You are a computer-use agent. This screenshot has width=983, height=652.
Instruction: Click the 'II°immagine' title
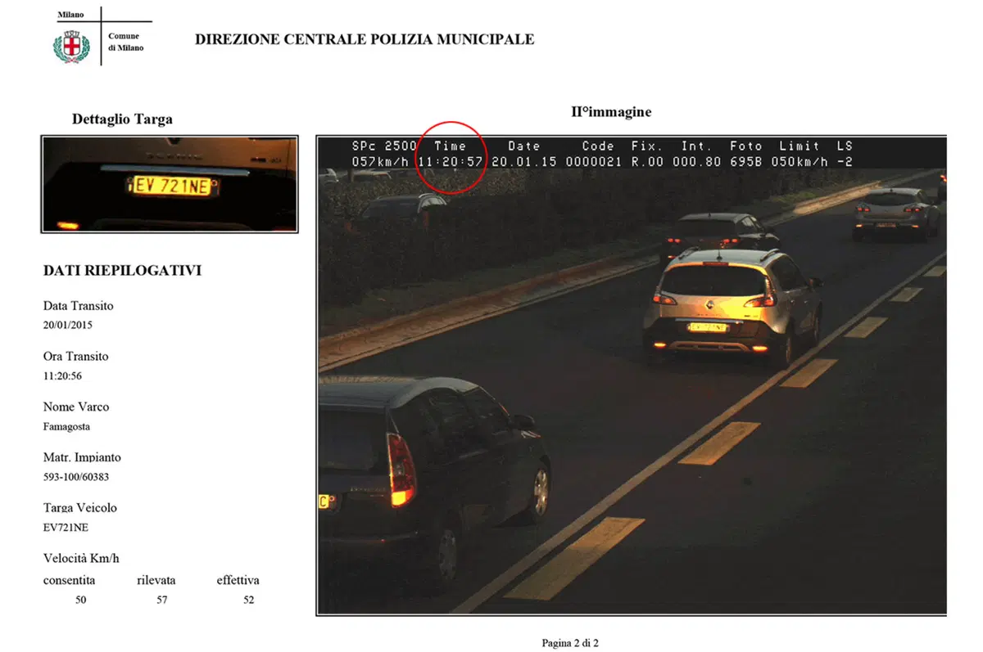(611, 112)
